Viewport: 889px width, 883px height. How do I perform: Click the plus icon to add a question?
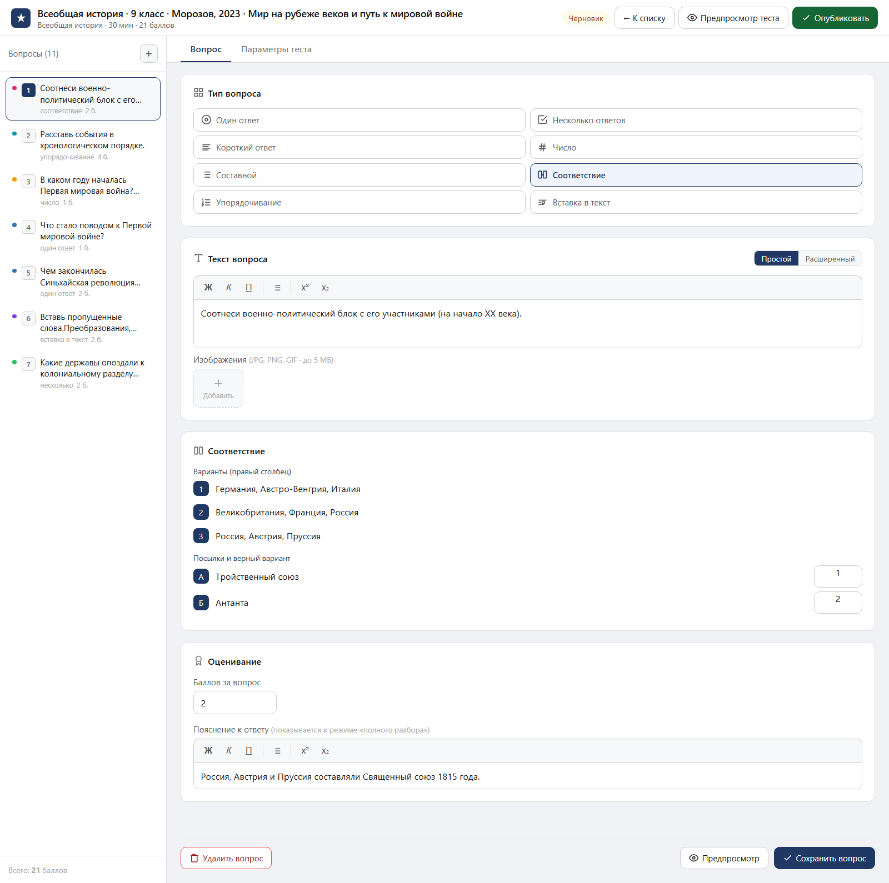(x=148, y=54)
